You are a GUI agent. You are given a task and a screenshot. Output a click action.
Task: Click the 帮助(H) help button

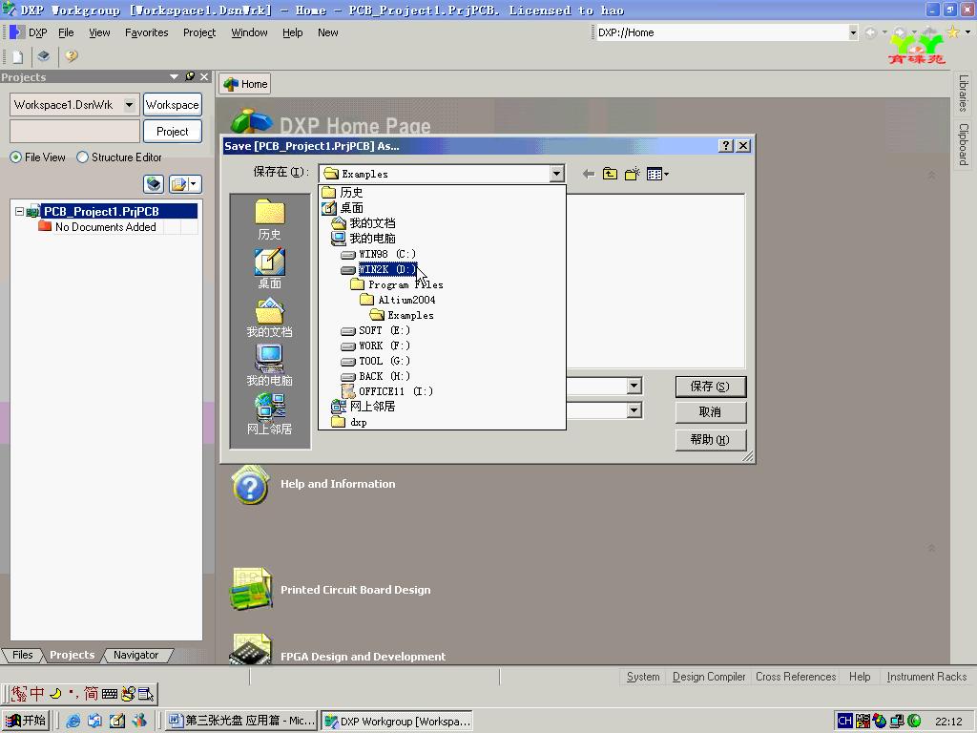point(710,439)
